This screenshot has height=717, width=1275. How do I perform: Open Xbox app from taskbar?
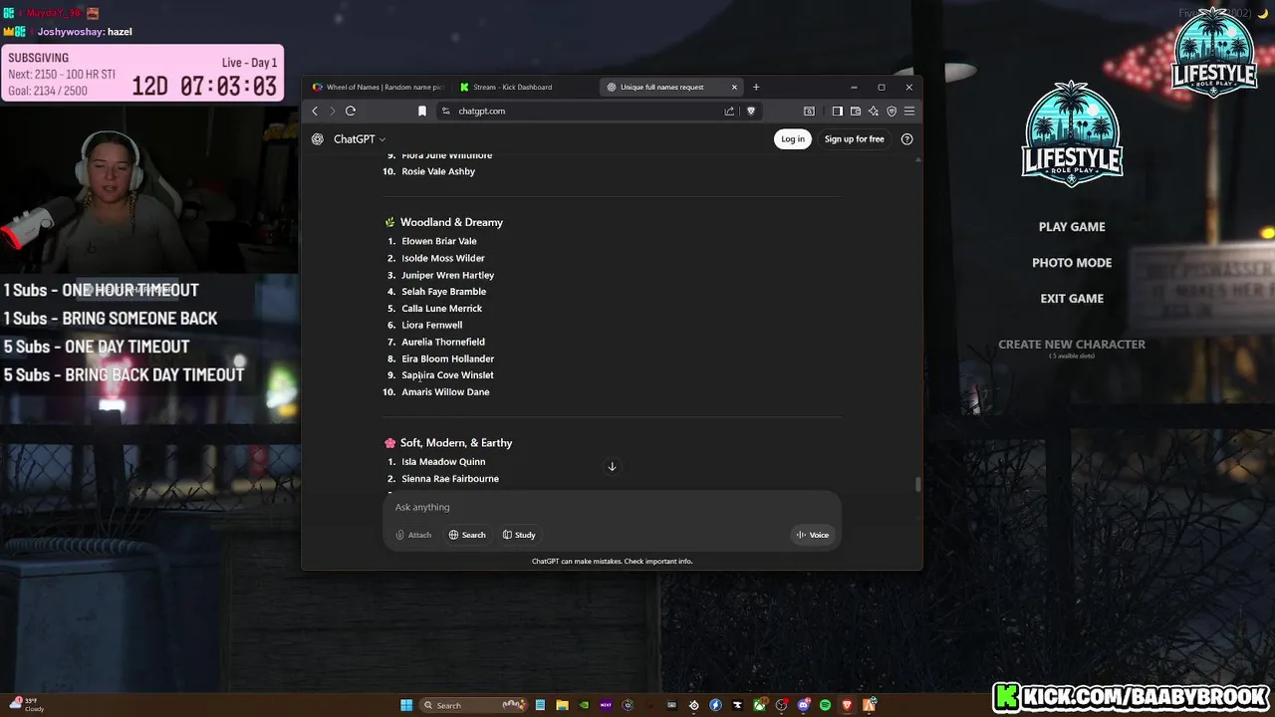click(759, 705)
